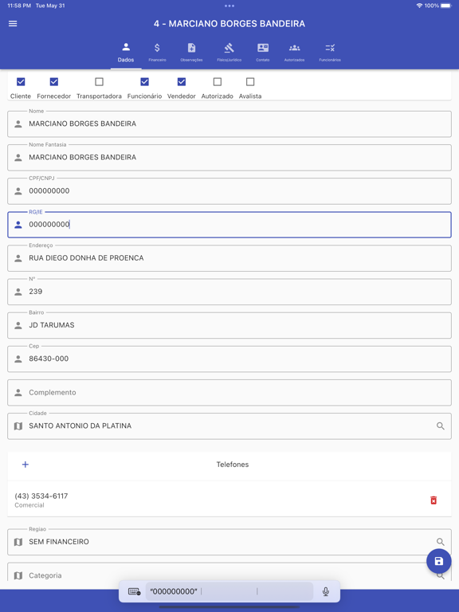Screen dimensions: 459x612
Task: Open Regiao search magnifier icon
Action: point(440,542)
